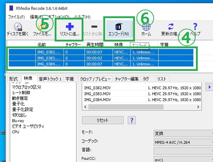213x162 pixels.
Task: Open モード dropdown showing 変換
Action: click(x=183, y=134)
